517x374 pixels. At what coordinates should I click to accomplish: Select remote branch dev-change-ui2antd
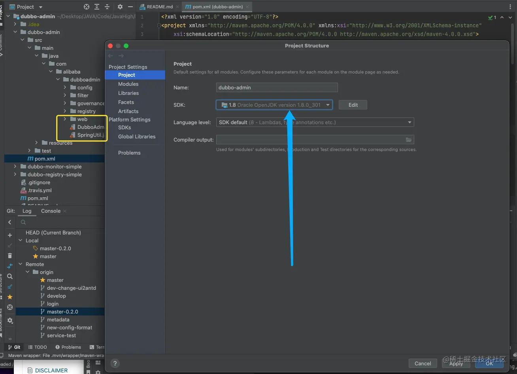(72, 288)
